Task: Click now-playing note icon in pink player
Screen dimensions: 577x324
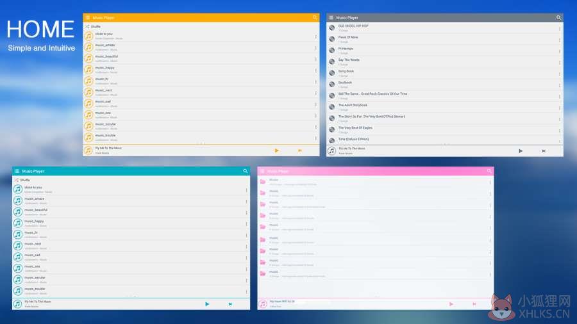Action: click(x=263, y=304)
